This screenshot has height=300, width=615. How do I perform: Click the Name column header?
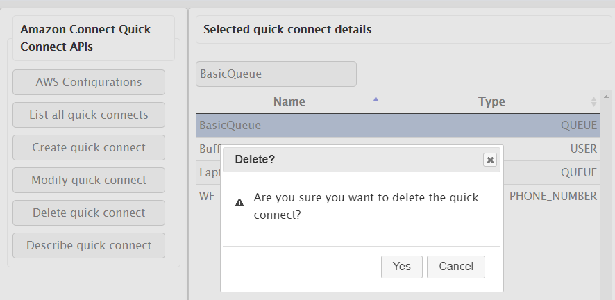point(289,101)
